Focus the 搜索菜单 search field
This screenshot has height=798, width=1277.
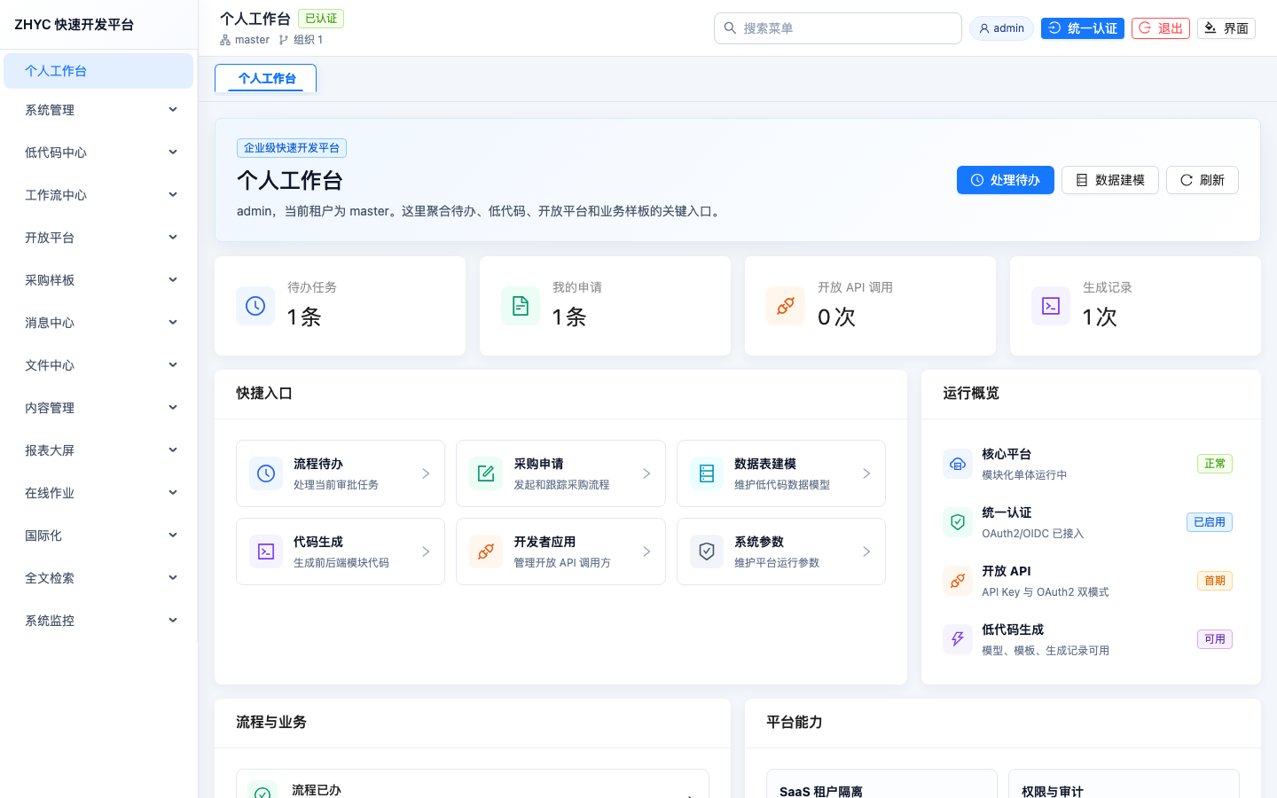(838, 28)
